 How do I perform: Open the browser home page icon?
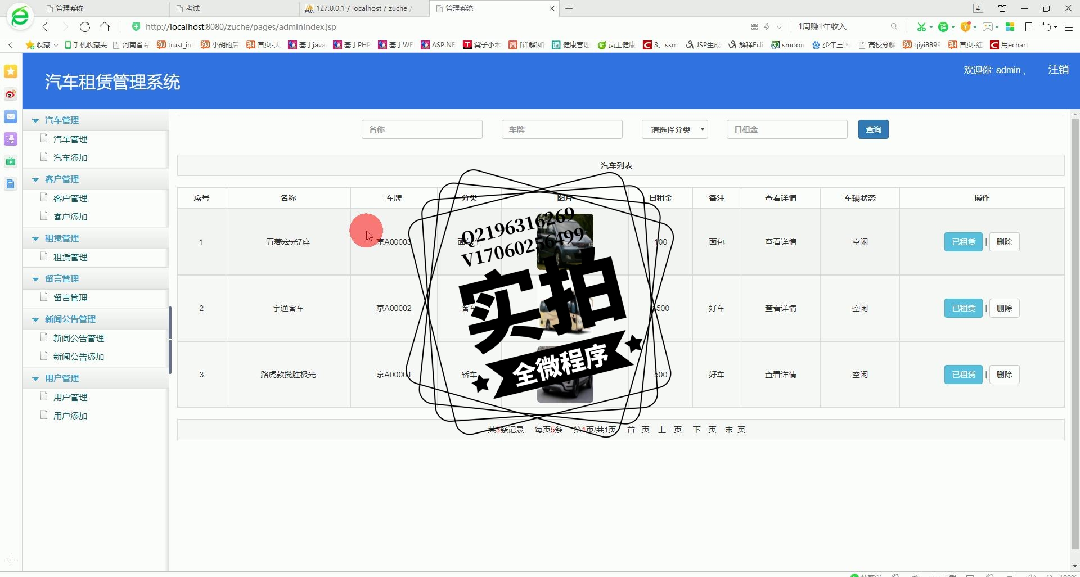tap(105, 26)
